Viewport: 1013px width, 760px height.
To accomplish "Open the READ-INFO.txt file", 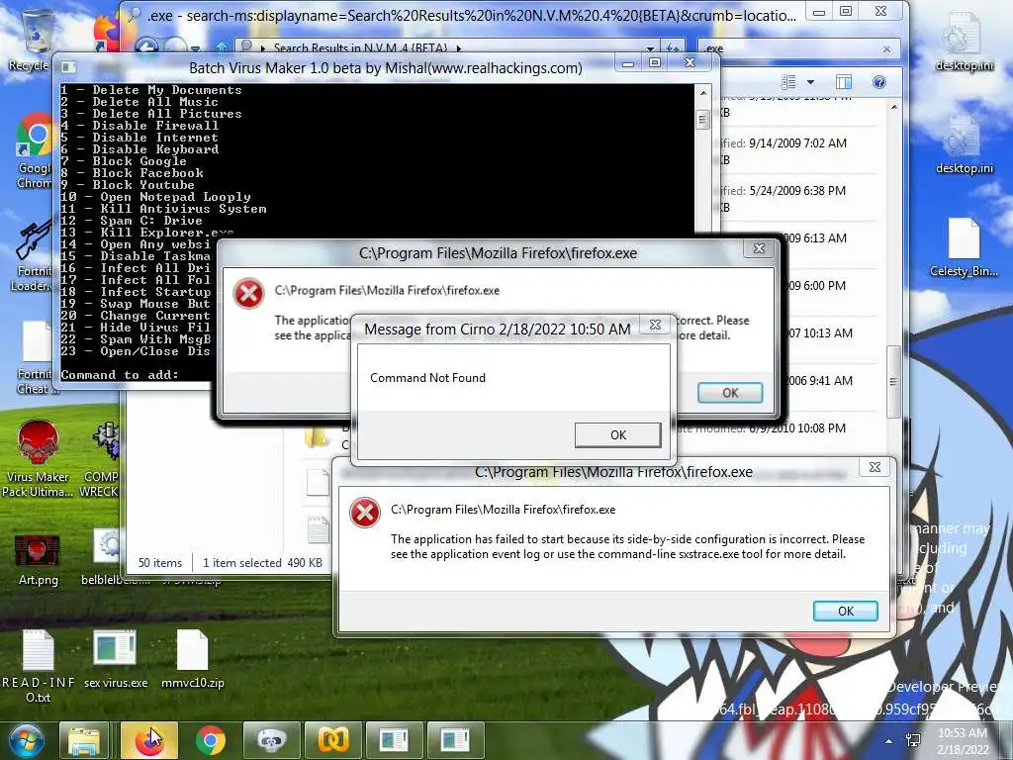I will click(38, 666).
